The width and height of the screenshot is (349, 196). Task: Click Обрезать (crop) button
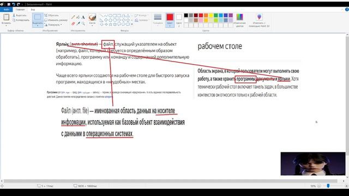[x=51, y=15]
